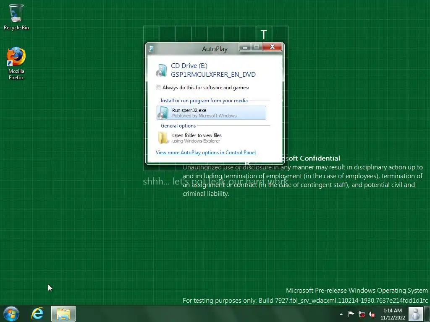Screen dimensions: 430x322
Task: Click the GSP1RMCULXFRER_EN_DVD volume label
Action: tap(213, 75)
